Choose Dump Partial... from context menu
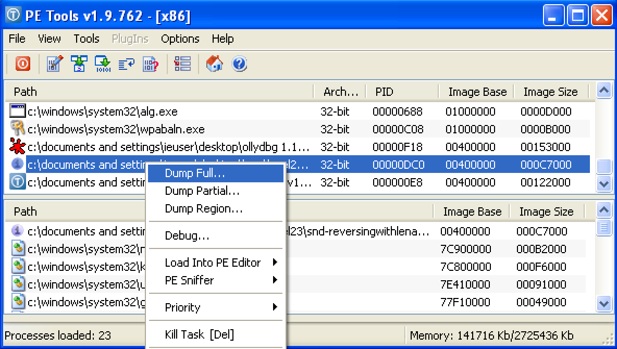617x349 pixels. [x=216, y=191]
